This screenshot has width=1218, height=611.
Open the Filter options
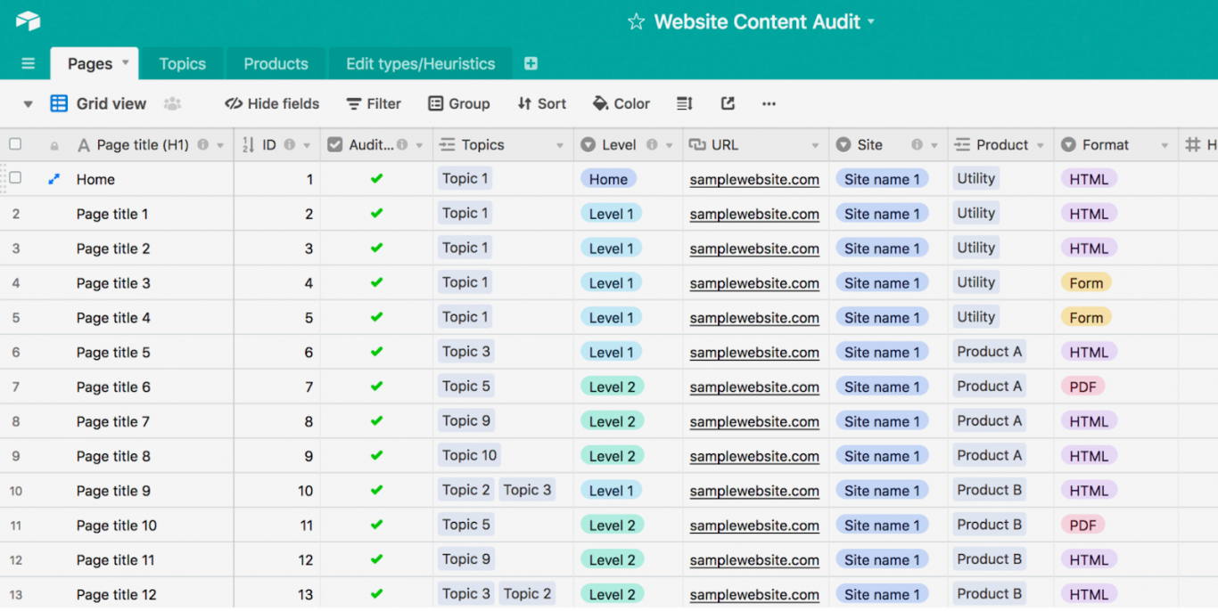[x=374, y=103]
